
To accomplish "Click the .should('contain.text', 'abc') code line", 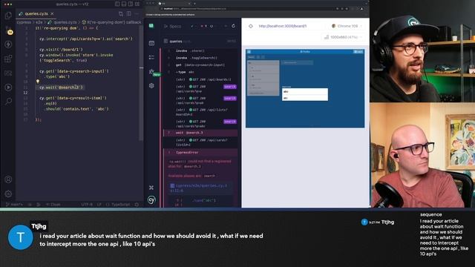I will pos(76,109).
